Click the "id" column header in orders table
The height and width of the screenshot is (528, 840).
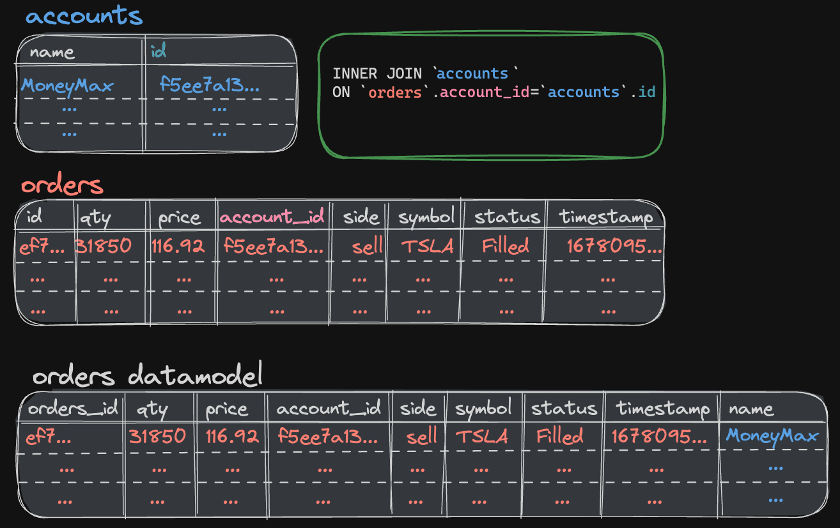pyautogui.click(x=35, y=217)
